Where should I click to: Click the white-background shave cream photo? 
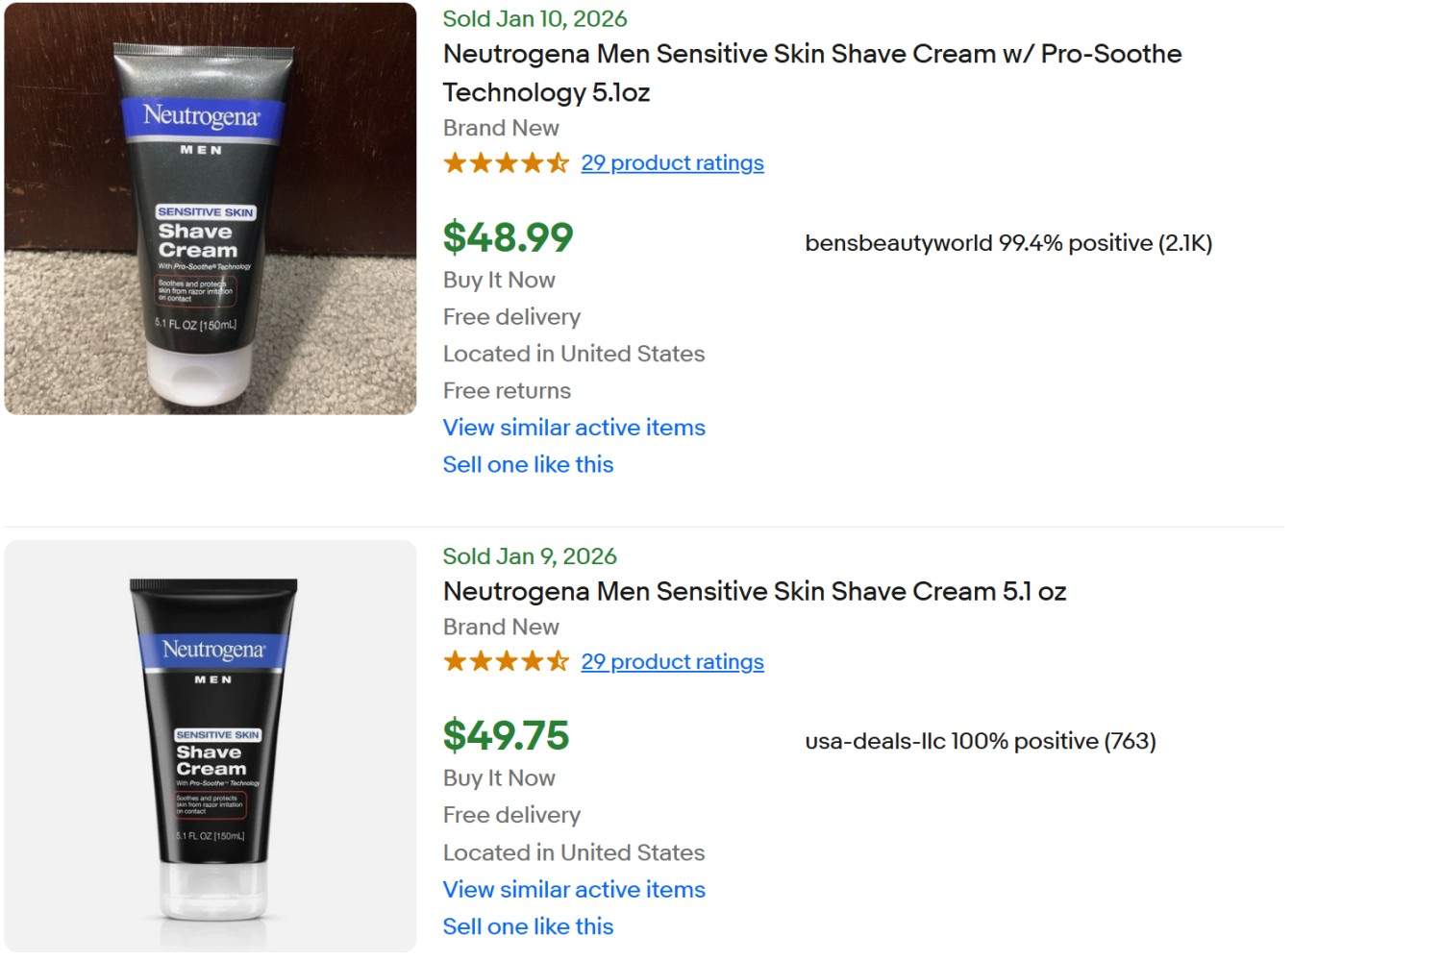pyautogui.click(x=210, y=747)
